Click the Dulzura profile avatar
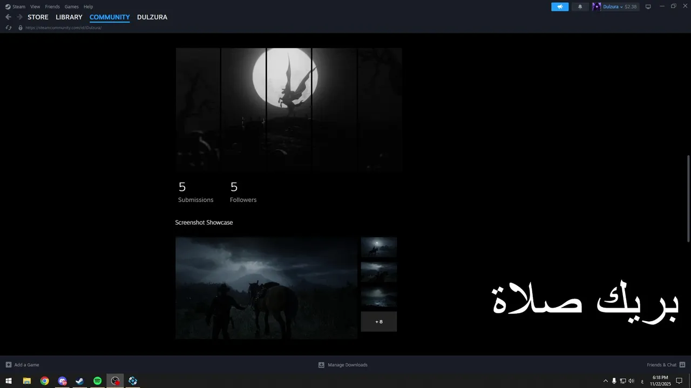The height and width of the screenshot is (388, 691). coord(597,6)
